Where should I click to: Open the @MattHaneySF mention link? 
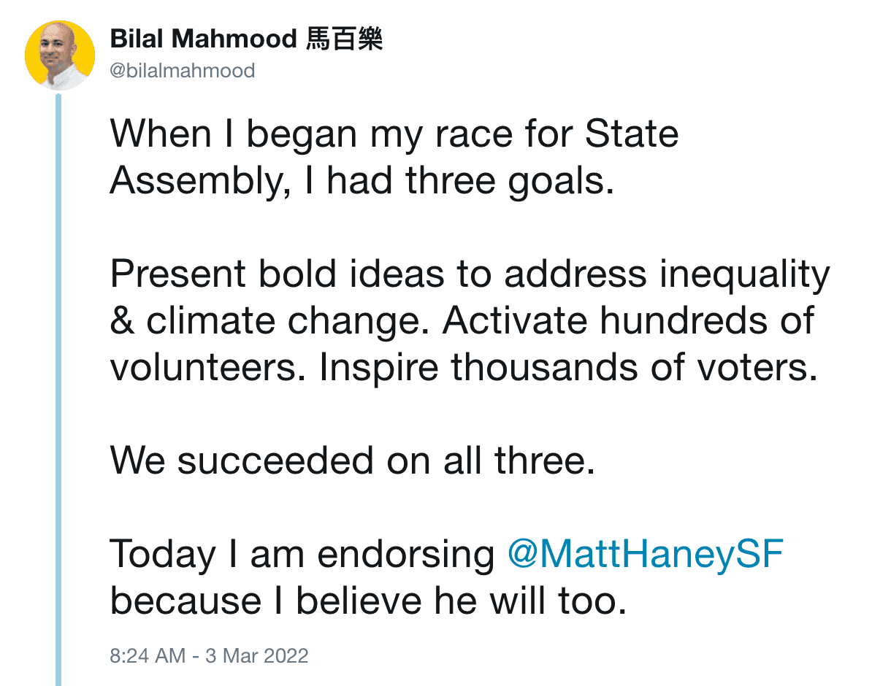[645, 555]
